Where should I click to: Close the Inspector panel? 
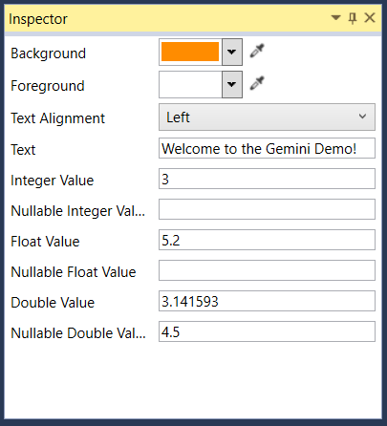tap(370, 18)
